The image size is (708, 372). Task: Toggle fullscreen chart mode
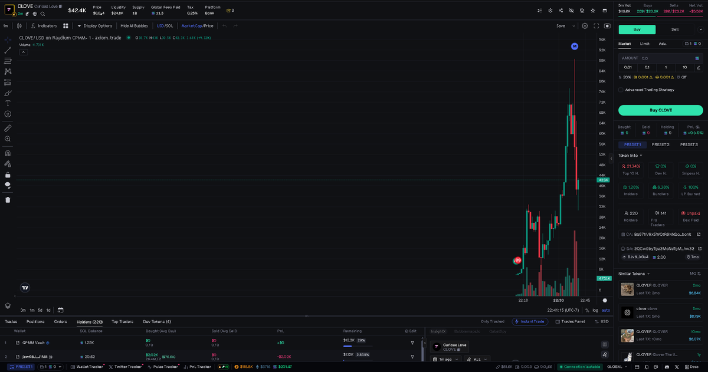point(596,26)
